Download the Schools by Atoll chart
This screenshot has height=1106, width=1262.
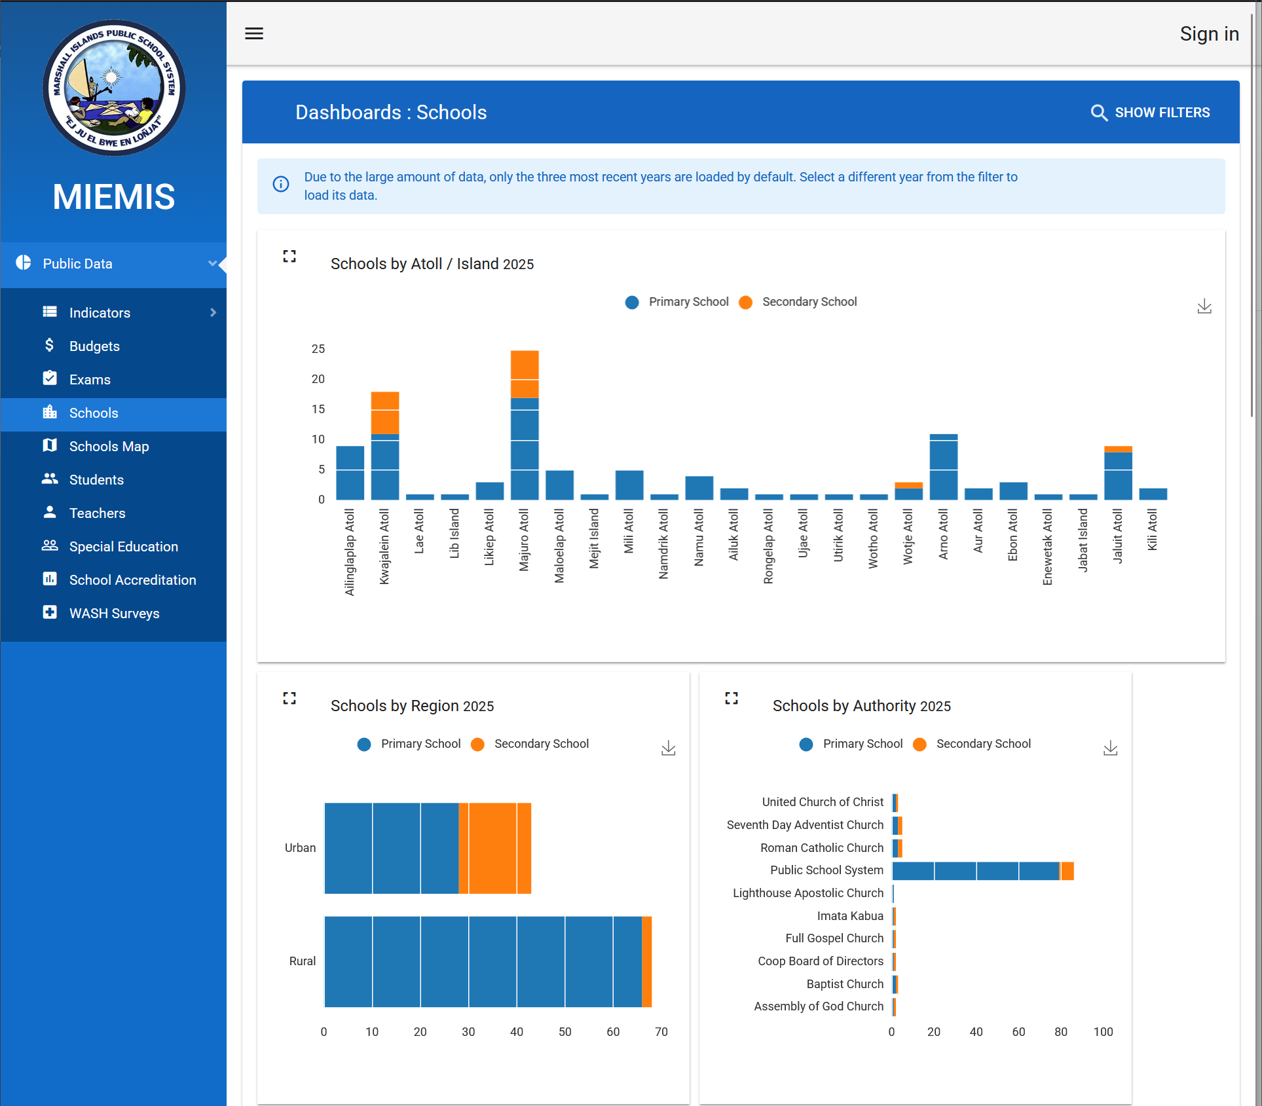(x=1204, y=306)
